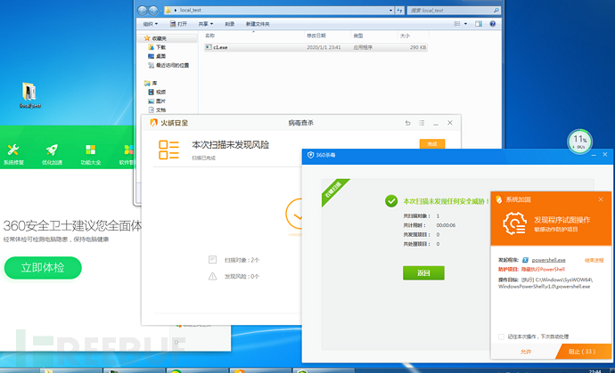The image size is (615, 373).
Task: Open 视频 library in navigation pane
Action: coord(157,92)
